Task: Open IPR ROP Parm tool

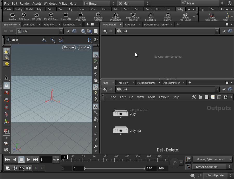Action: click(x=51, y=17)
